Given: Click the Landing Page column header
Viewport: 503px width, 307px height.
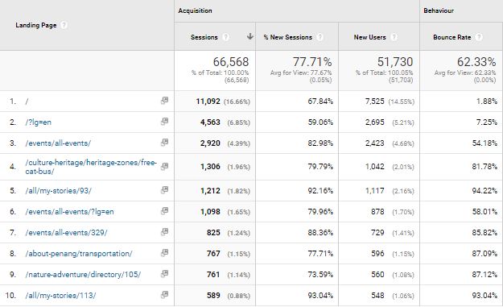Looking at the screenshot, I should [x=36, y=25].
